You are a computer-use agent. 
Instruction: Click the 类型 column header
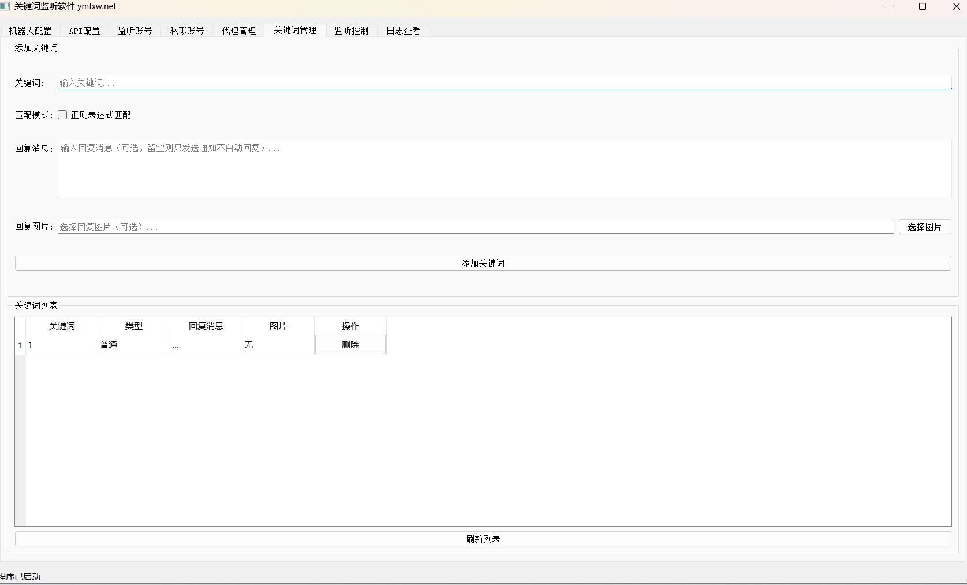pyautogui.click(x=134, y=326)
